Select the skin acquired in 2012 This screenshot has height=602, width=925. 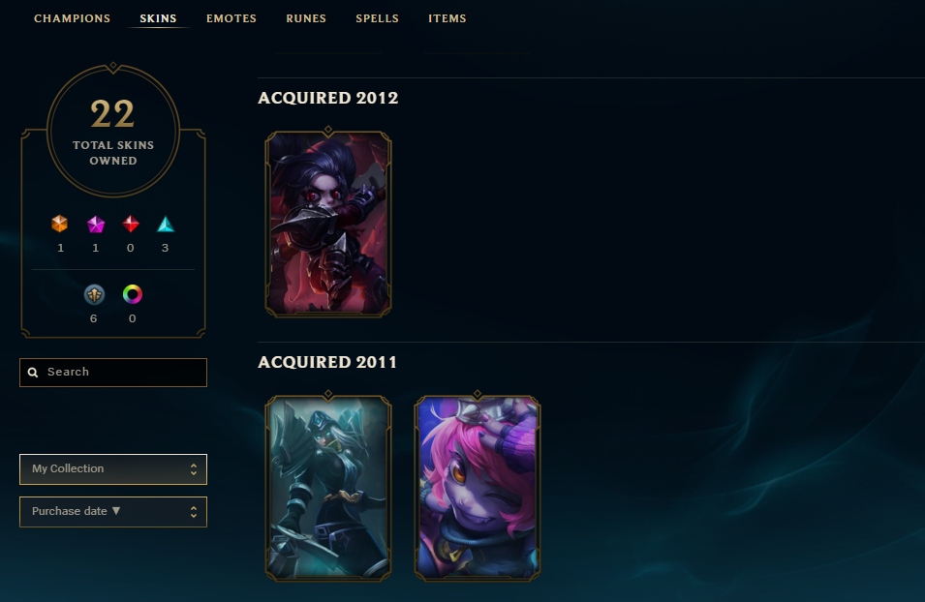point(328,224)
